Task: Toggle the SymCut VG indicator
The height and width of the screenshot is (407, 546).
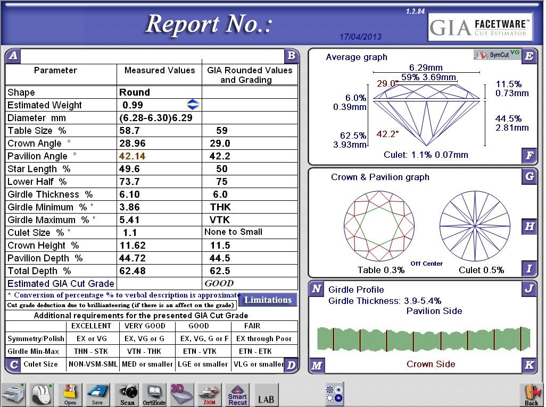Action: (498, 55)
